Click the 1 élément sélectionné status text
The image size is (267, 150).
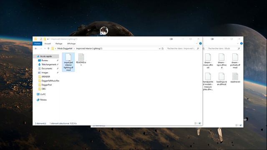[x=63, y=123]
